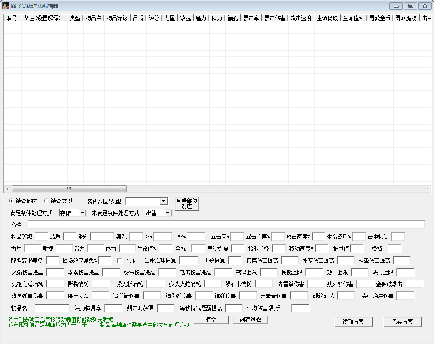
Task: Click the 暴击伤害 column header
Action: (275, 18)
